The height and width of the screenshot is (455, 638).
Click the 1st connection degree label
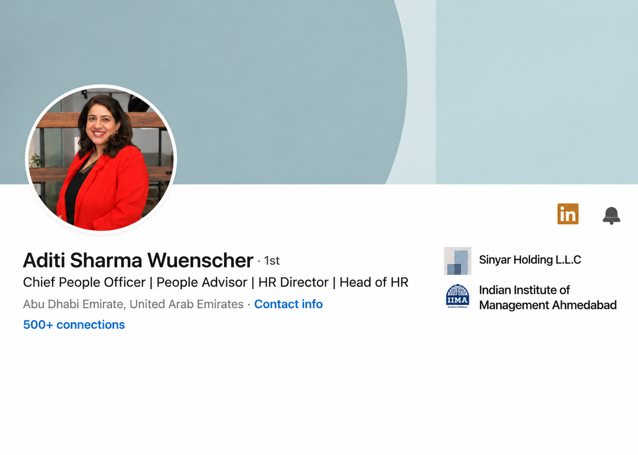(272, 261)
